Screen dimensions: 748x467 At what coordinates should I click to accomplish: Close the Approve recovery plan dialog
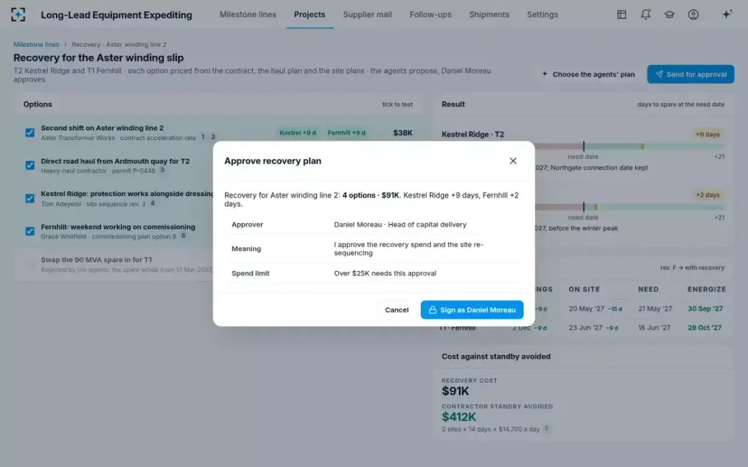[x=513, y=161]
